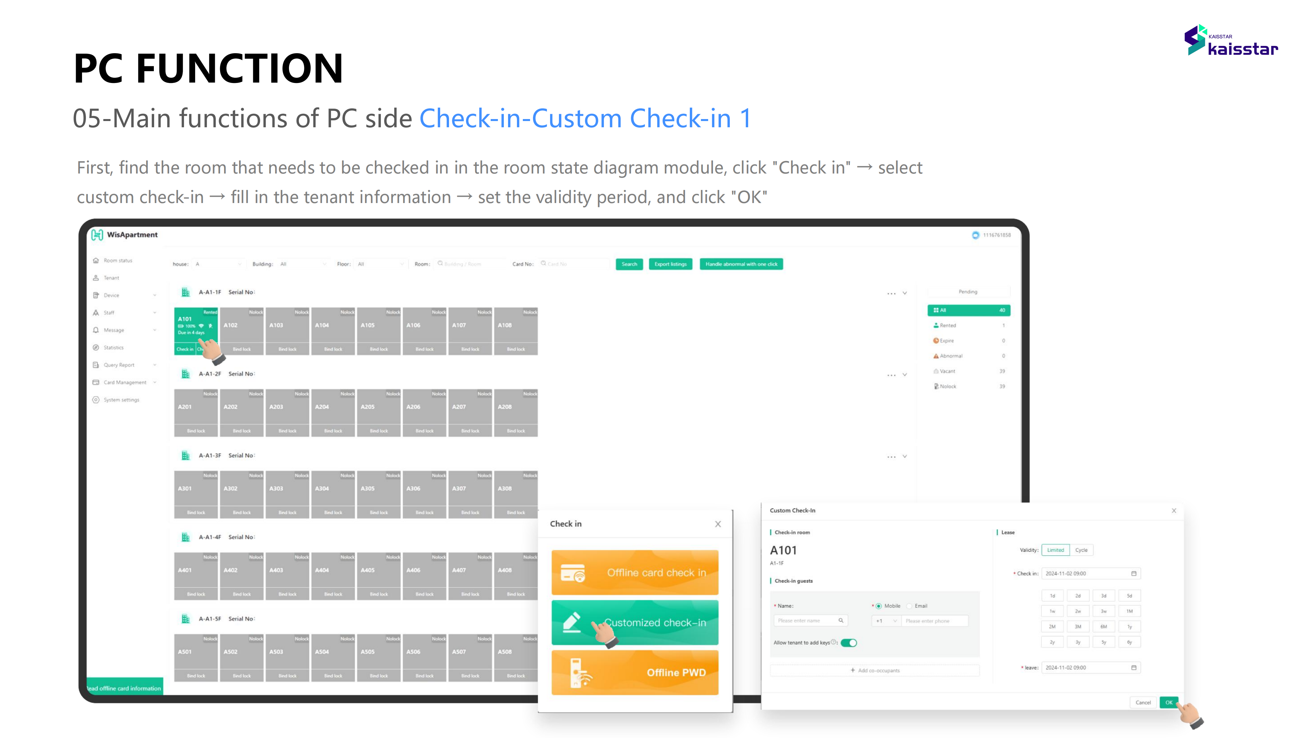Click Check in on room A101
The height and width of the screenshot is (738, 1312).
point(185,349)
